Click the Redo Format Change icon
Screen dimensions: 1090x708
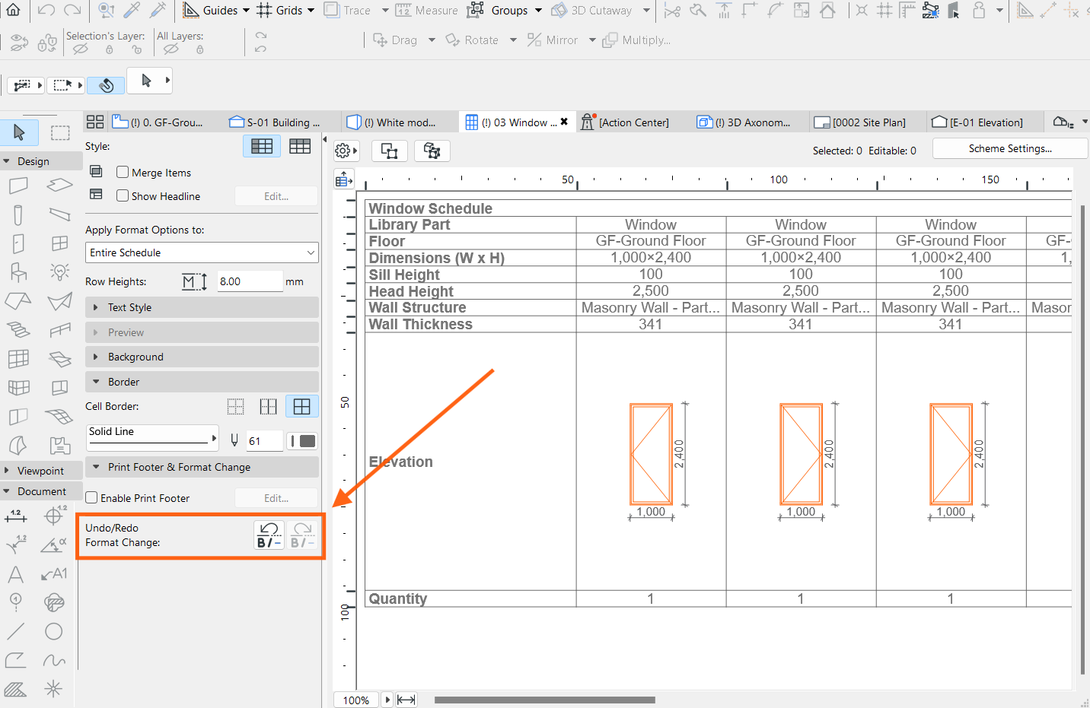pyautogui.click(x=303, y=535)
